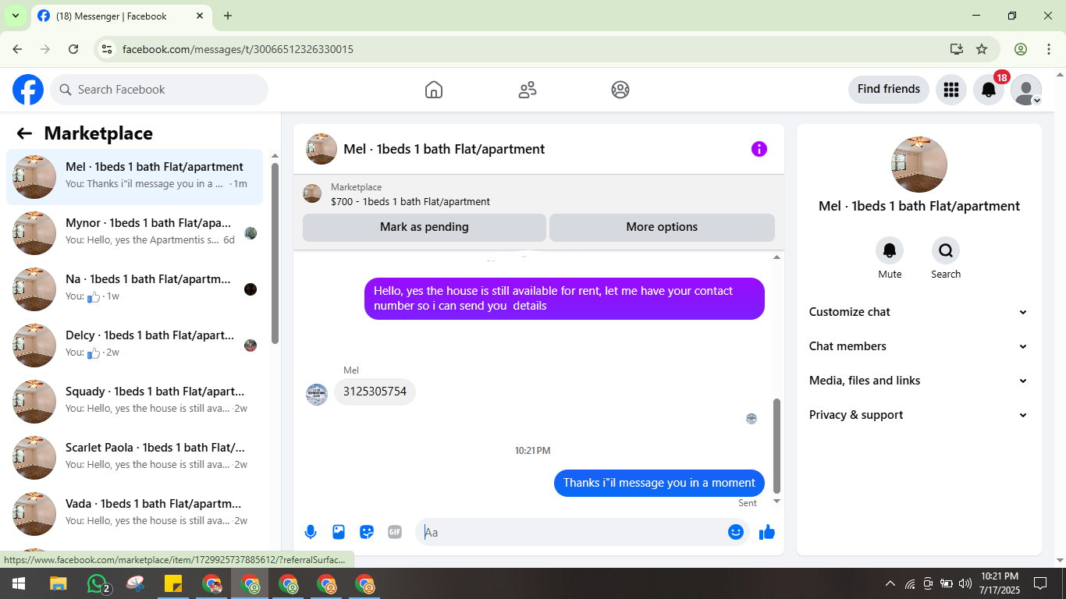Open File Explorer from taskbar
Viewport: 1066px width, 599px height.
(59, 583)
